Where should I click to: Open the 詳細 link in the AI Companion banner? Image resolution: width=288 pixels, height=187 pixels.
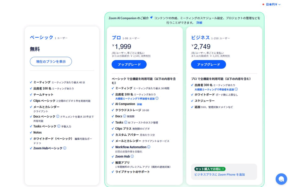[x=199, y=23]
